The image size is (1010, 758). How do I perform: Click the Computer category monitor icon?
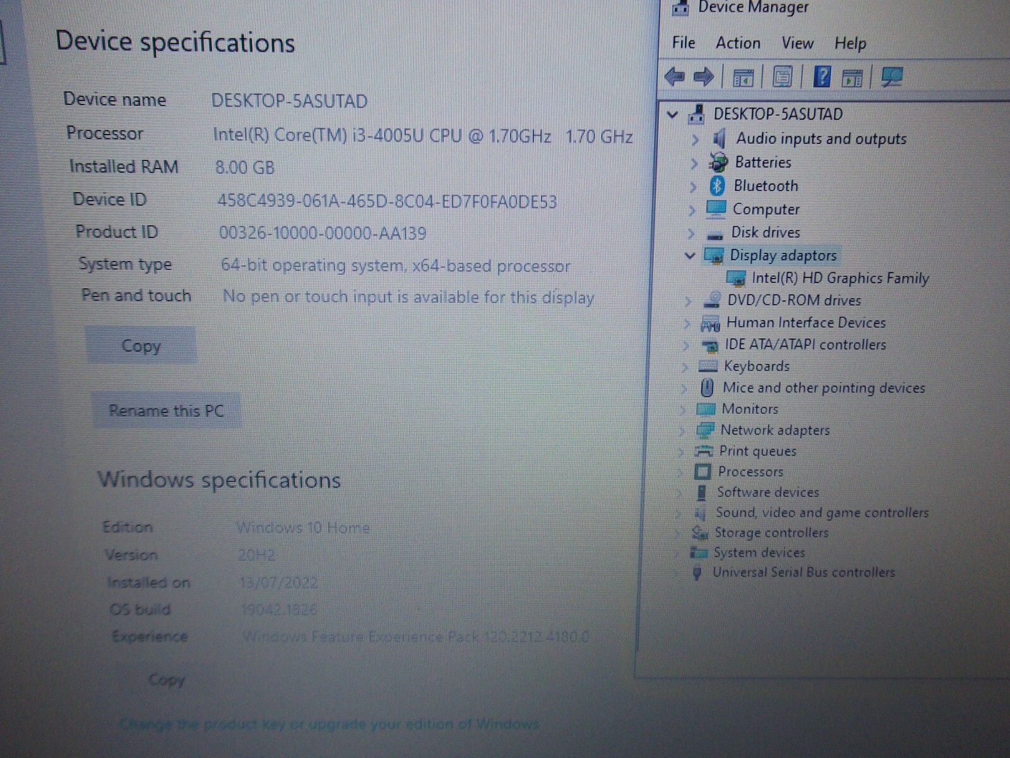[716, 208]
